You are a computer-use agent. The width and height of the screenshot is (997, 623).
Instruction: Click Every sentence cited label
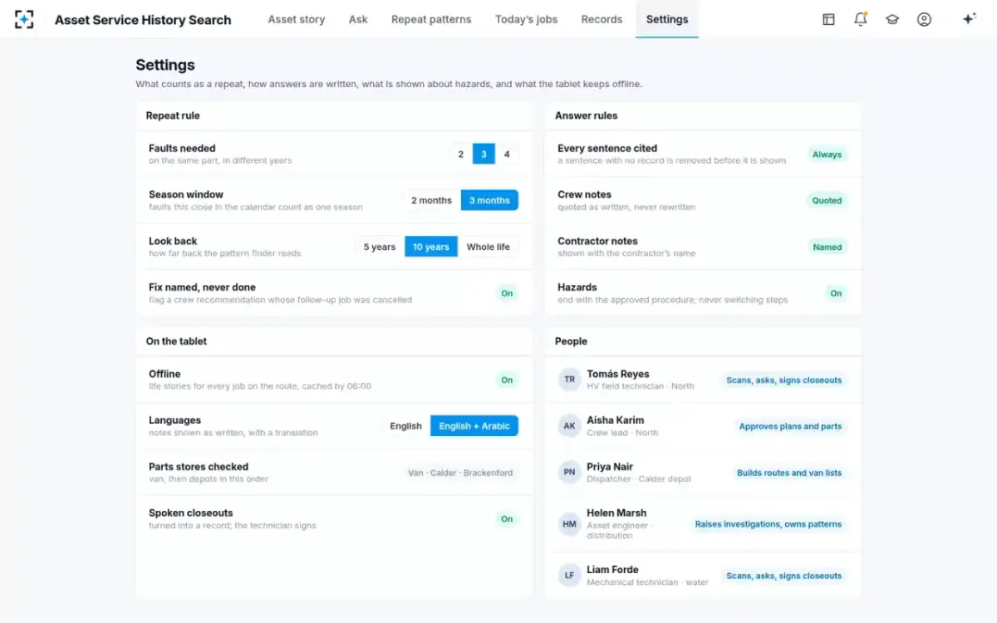[x=607, y=148]
